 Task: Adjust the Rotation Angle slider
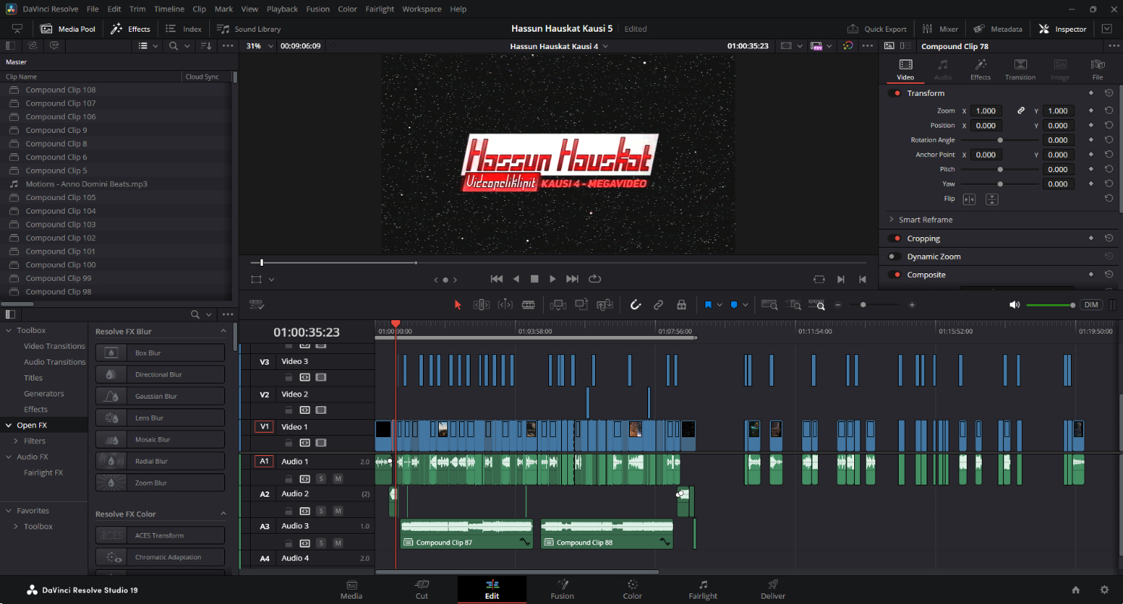pos(1000,140)
